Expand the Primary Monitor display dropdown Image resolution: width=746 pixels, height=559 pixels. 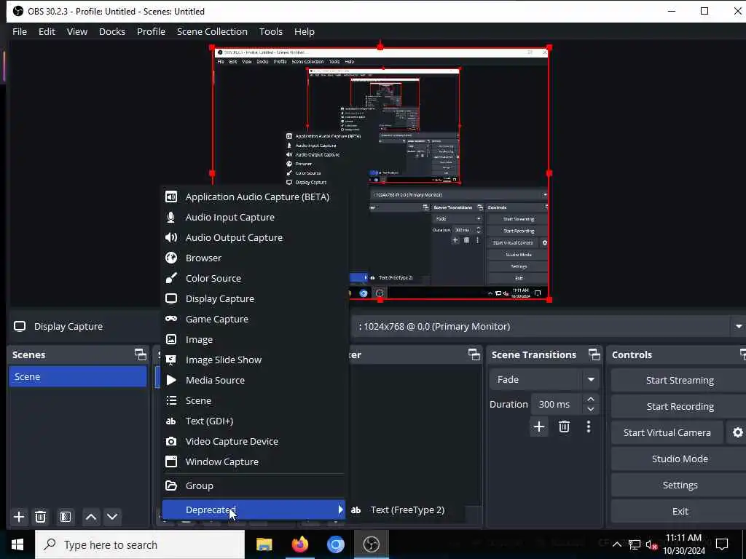pos(739,327)
